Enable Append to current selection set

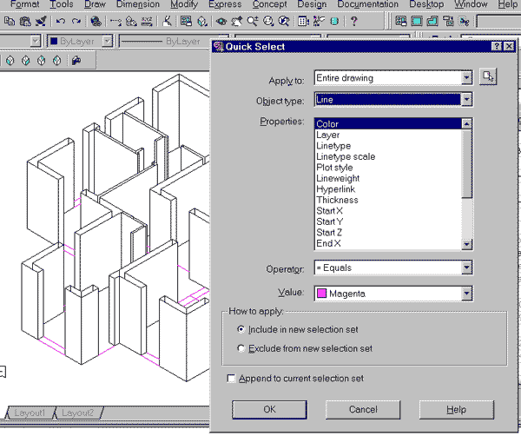pos(231,379)
